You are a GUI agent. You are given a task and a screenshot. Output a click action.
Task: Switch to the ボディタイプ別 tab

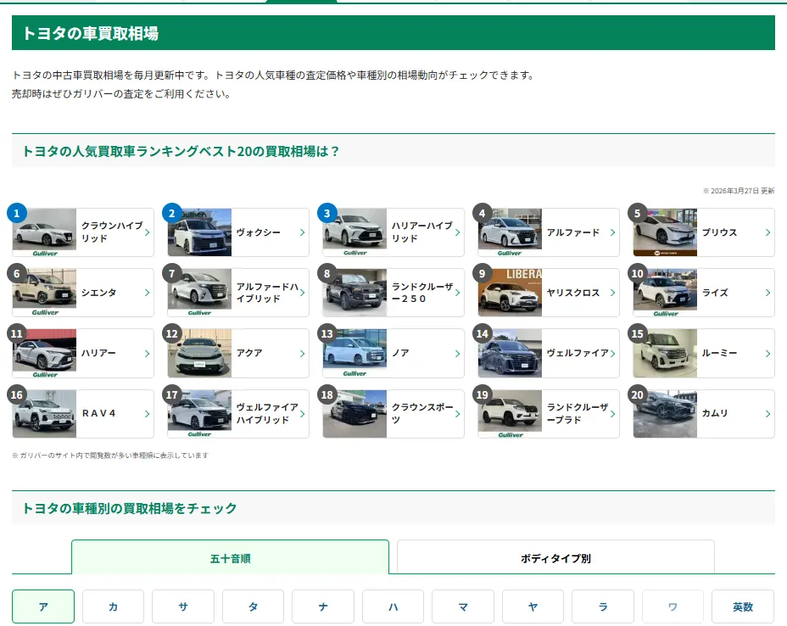tap(555, 557)
